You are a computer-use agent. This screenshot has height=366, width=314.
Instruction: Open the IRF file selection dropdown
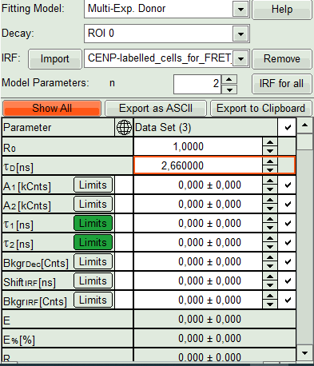[240, 58]
